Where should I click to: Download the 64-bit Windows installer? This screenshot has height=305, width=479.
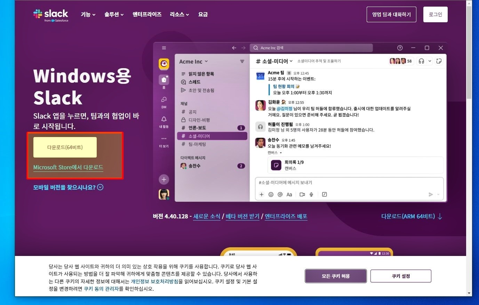coord(65,147)
